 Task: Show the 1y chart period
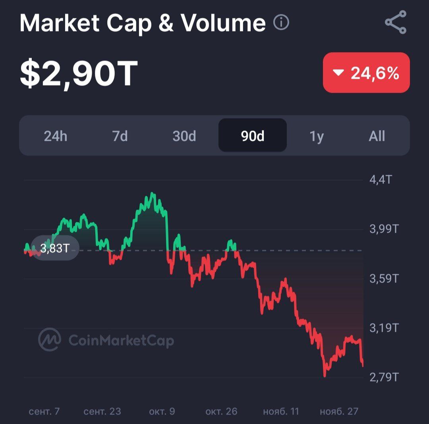[317, 136]
